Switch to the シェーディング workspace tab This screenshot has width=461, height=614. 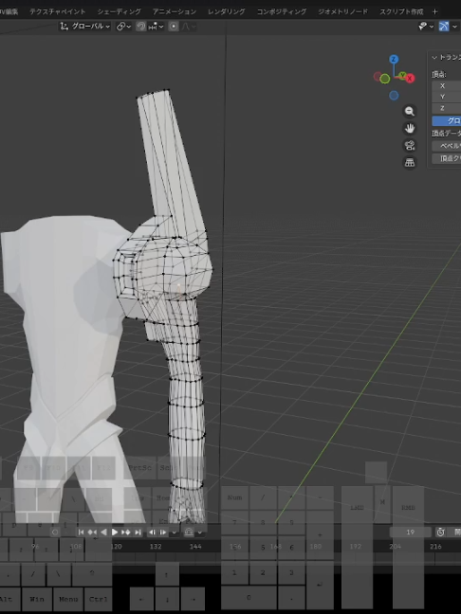click(120, 11)
